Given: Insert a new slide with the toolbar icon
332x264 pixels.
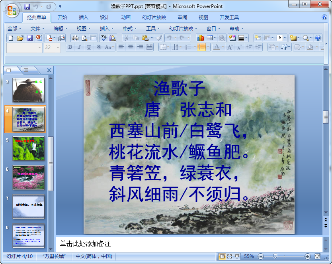Looking at the screenshot, I should pos(258,38).
